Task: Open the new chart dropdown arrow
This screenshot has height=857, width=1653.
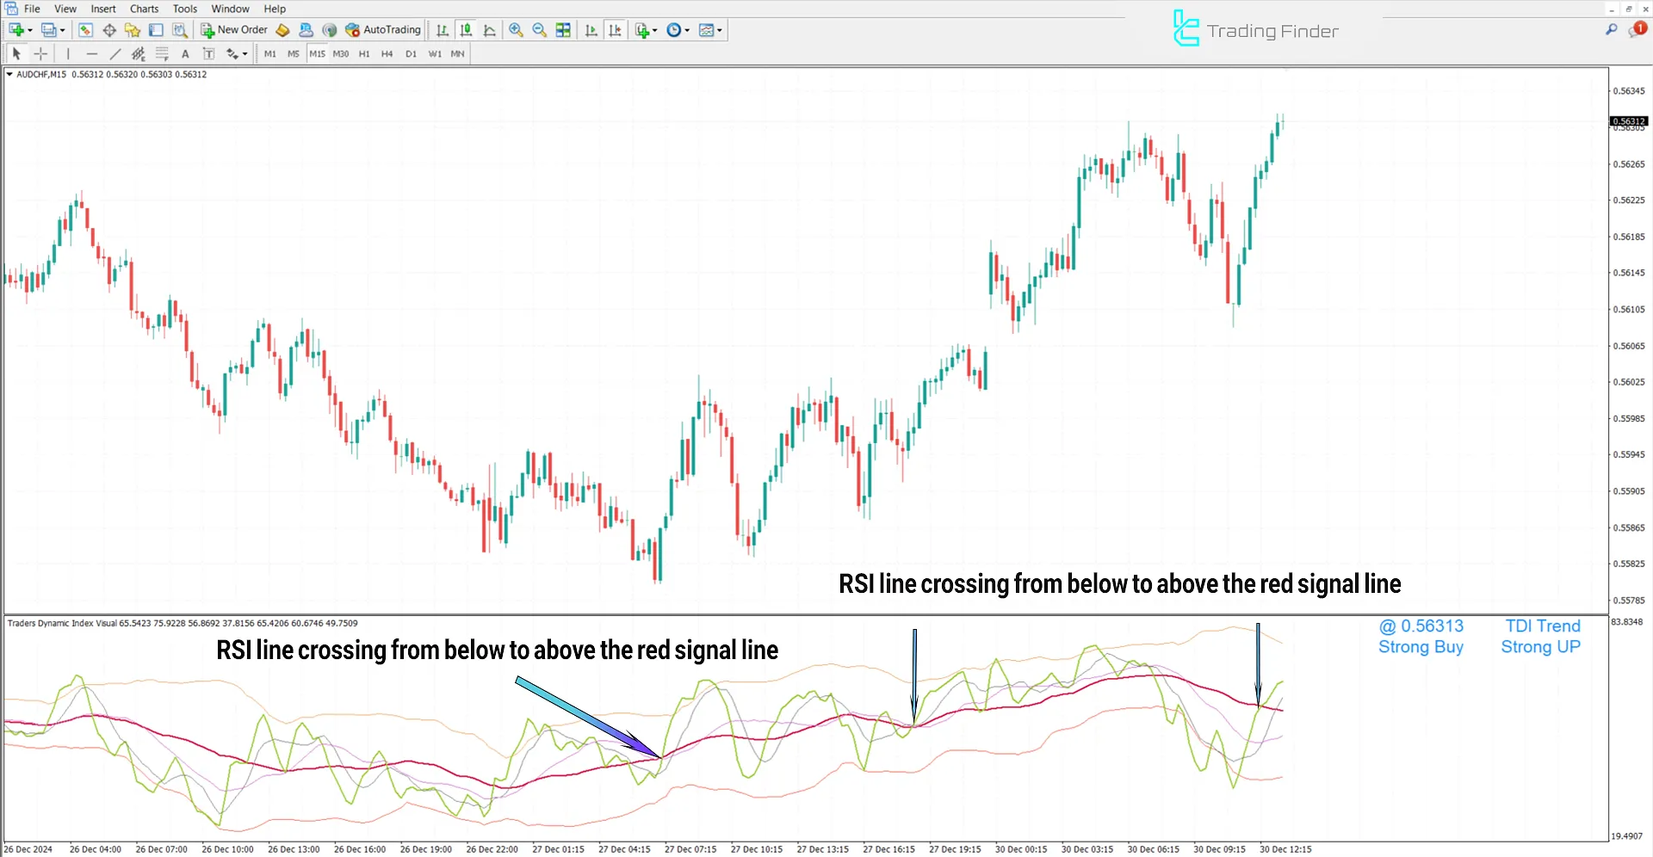Action: point(28,29)
